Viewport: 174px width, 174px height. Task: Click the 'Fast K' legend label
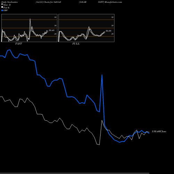[x=7, y=8]
